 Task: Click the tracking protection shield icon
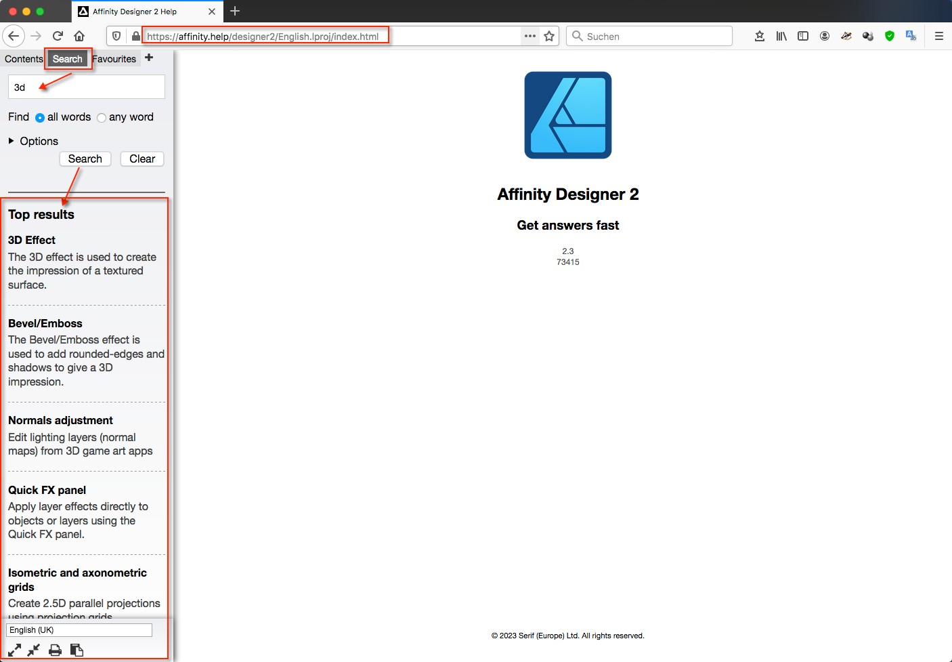coord(116,36)
